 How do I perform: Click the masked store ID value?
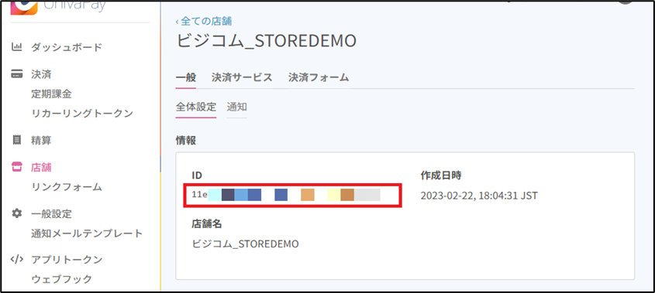pos(286,195)
